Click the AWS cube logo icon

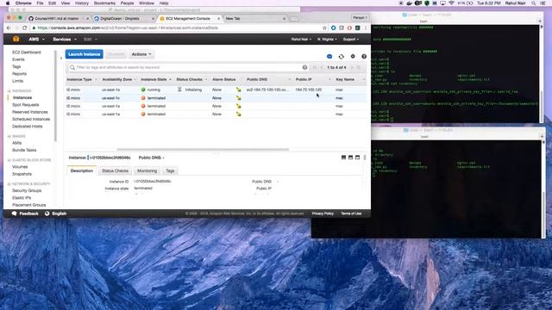click(16, 39)
